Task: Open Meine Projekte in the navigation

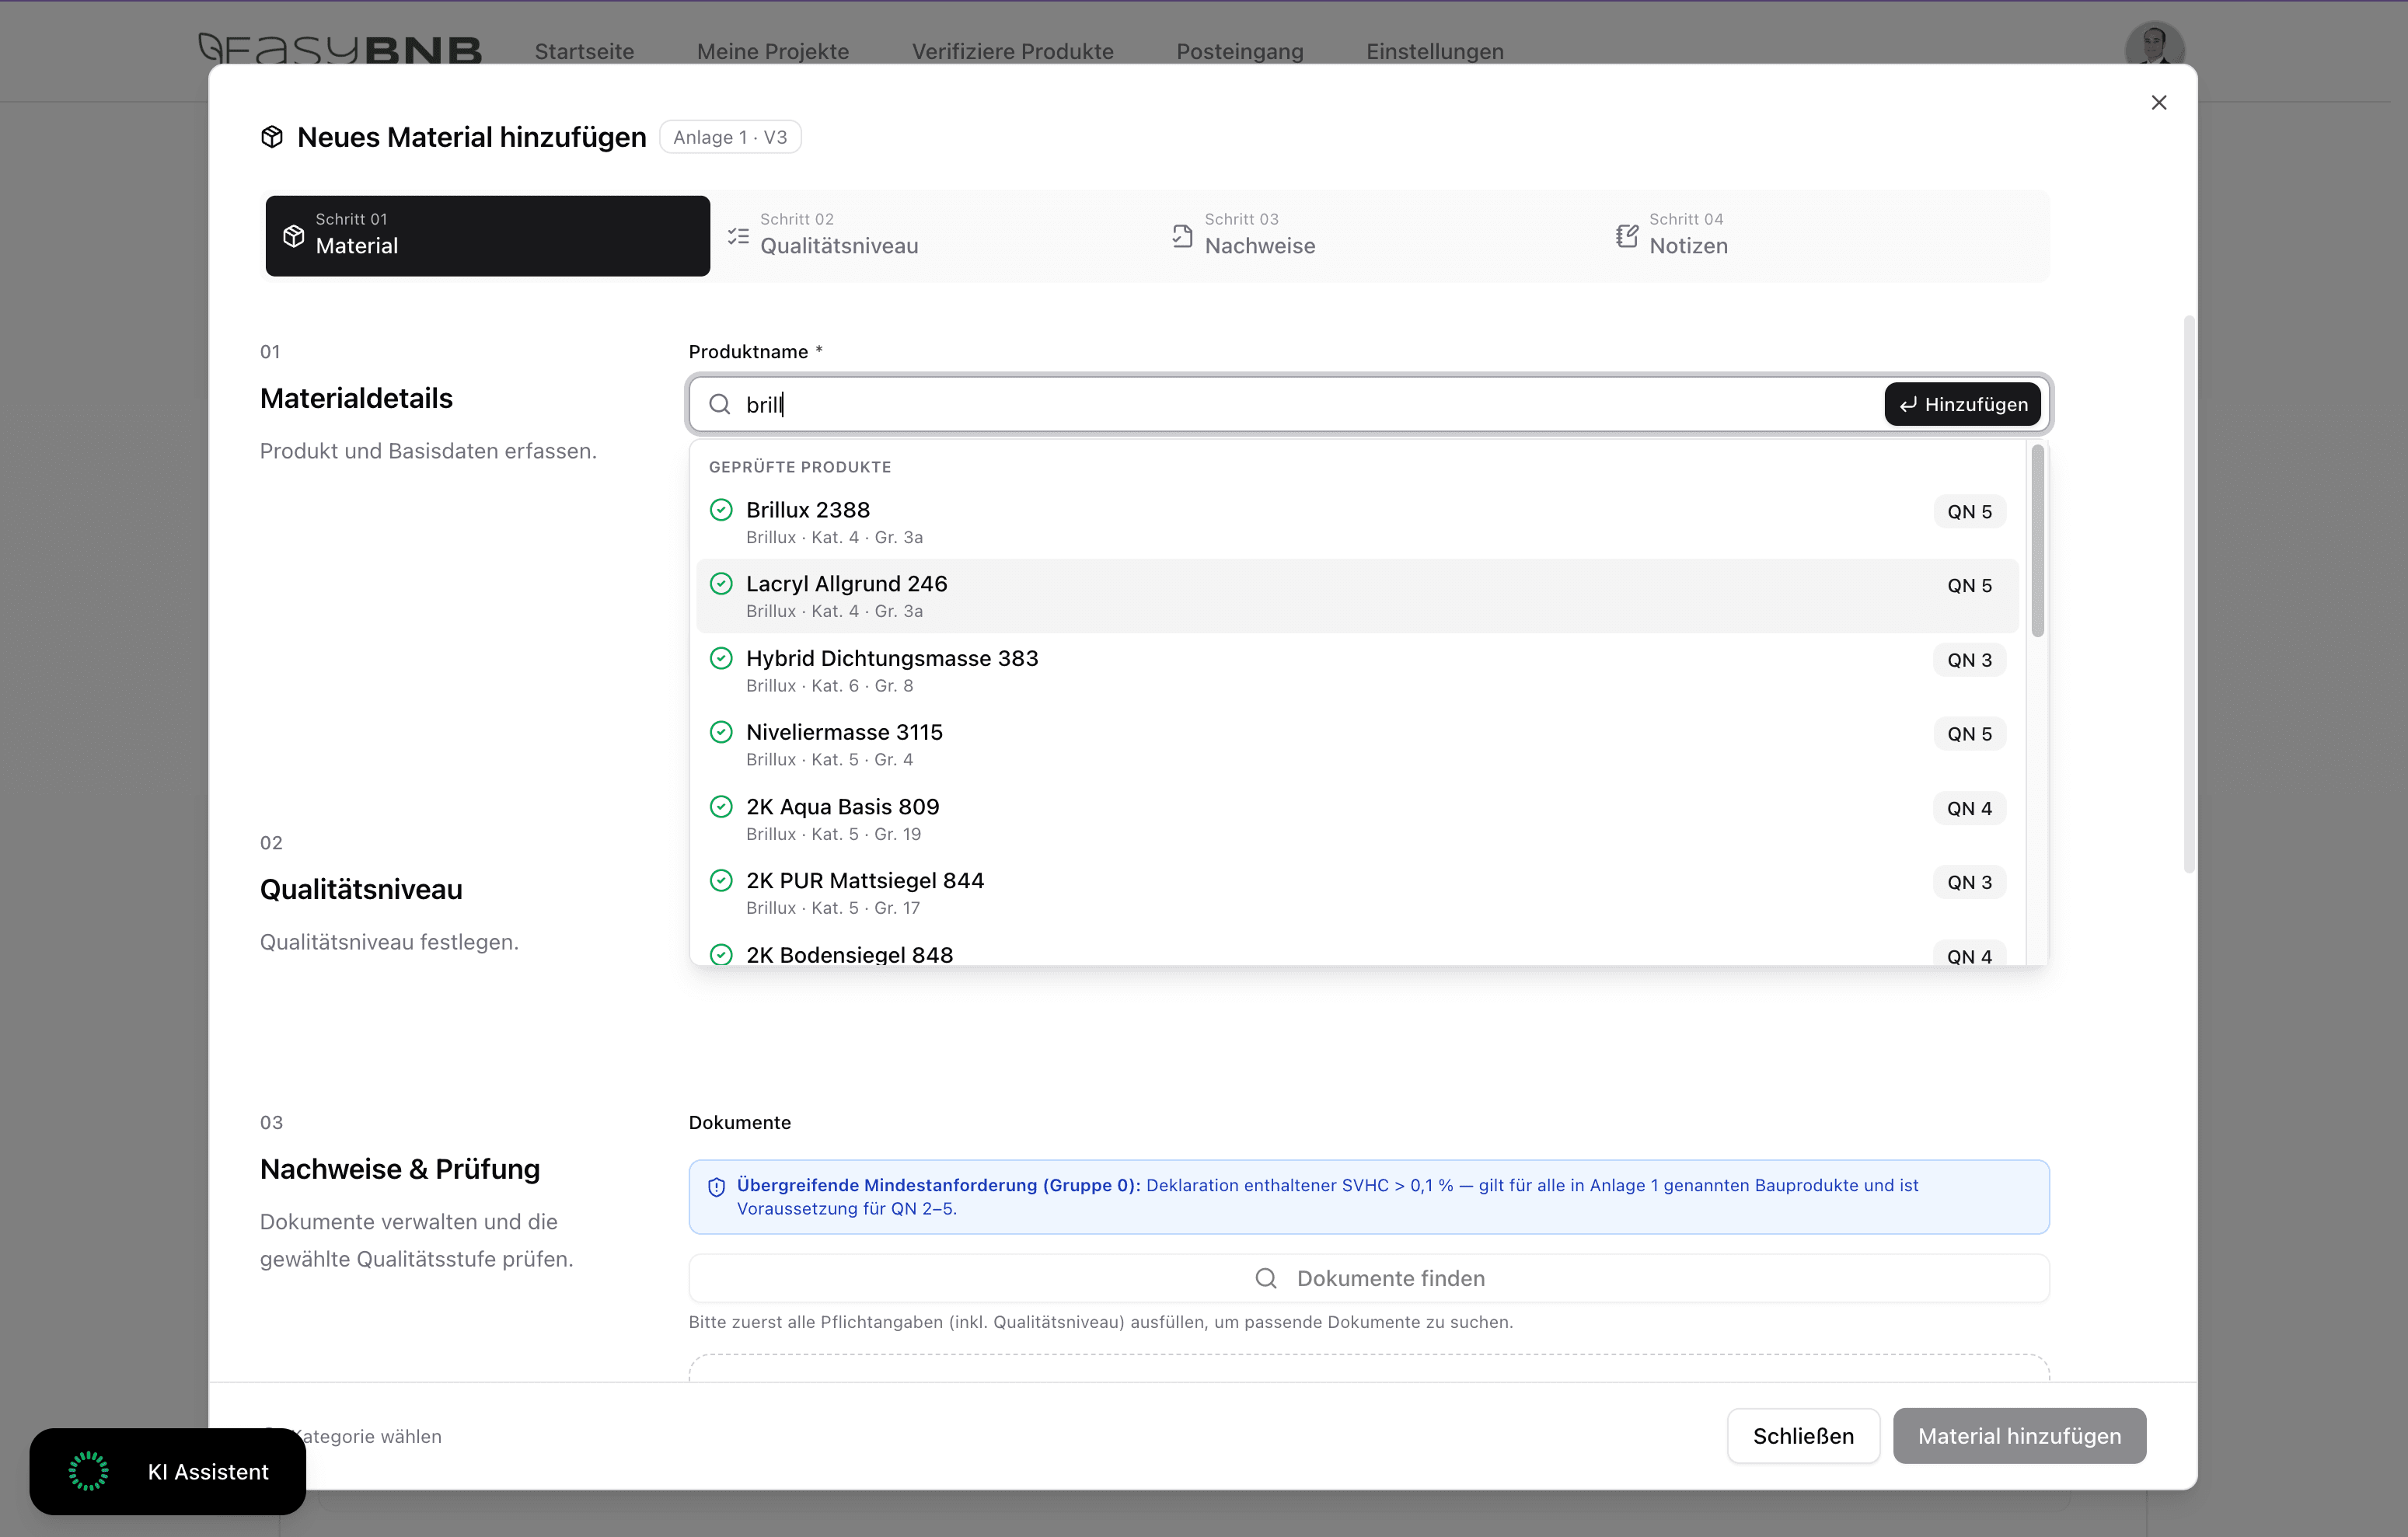Action: (773, 51)
